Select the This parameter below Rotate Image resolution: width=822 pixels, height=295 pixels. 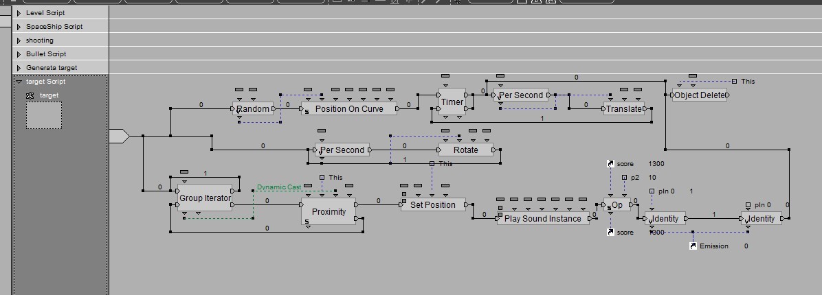[x=432, y=164]
